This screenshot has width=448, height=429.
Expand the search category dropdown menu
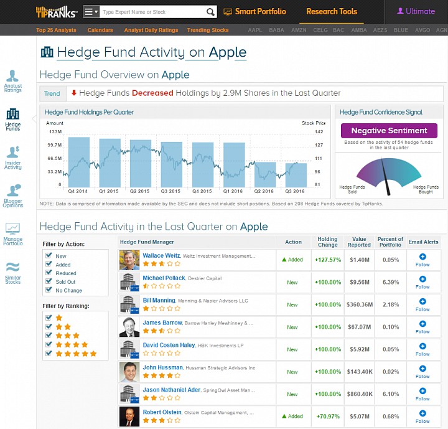click(x=91, y=12)
